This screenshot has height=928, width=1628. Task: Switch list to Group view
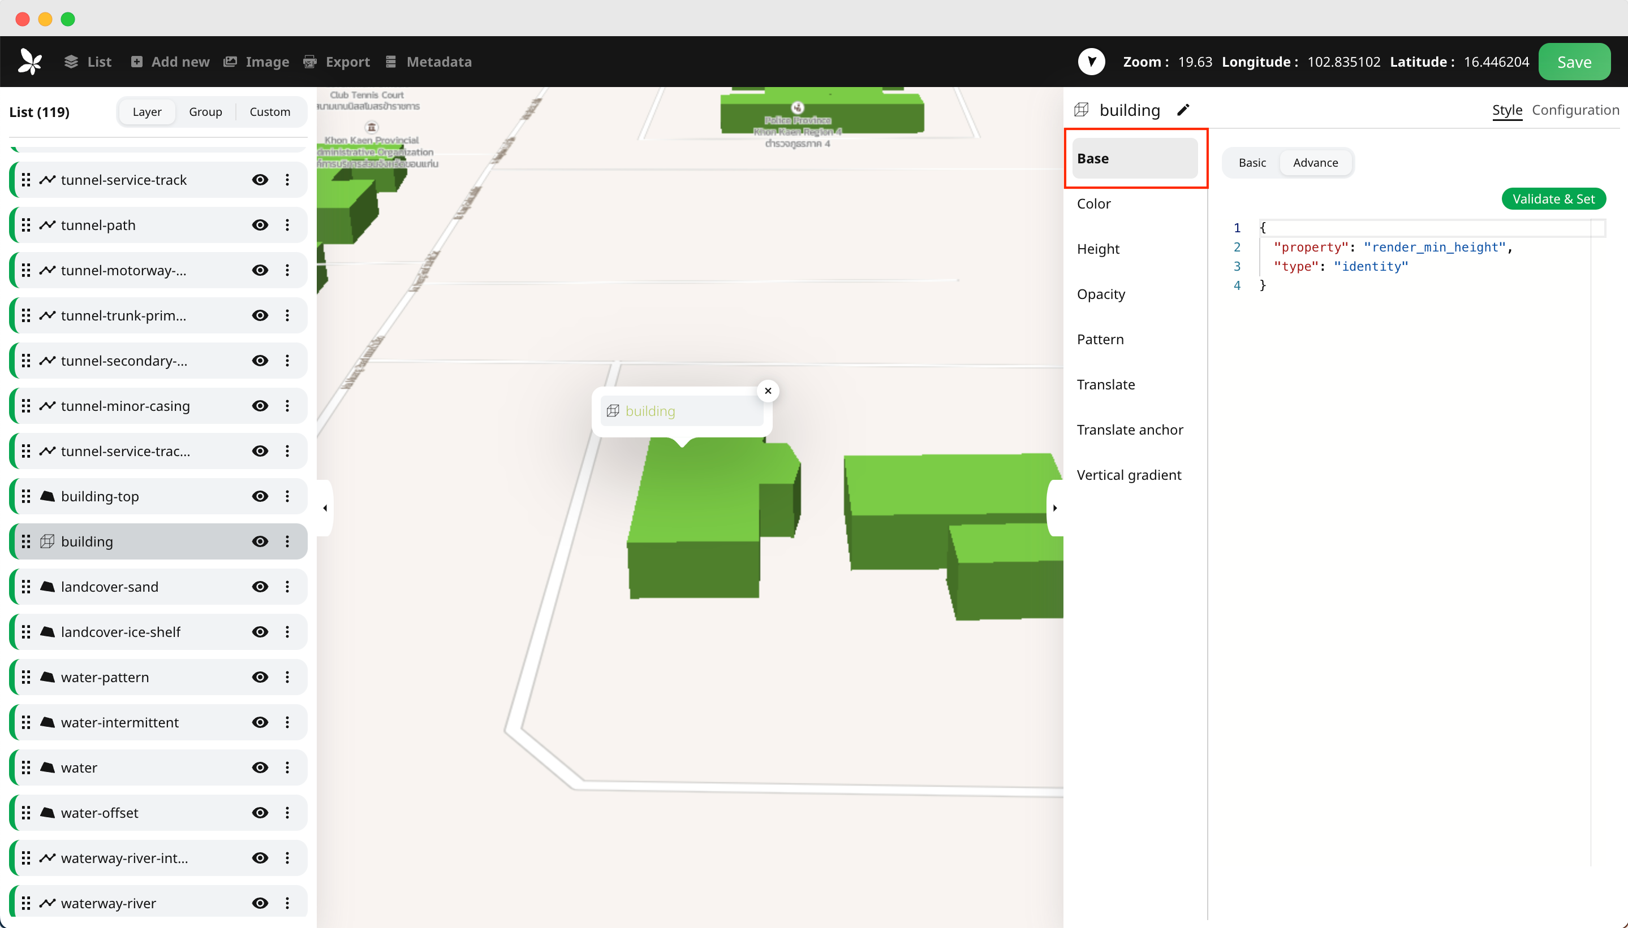(x=205, y=111)
